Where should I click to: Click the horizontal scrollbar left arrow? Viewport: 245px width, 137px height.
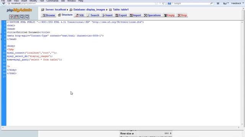(x=3, y=127)
